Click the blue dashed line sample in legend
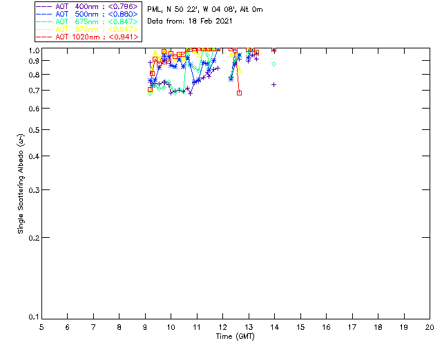This screenshot has width=442, height=354. [44, 14]
